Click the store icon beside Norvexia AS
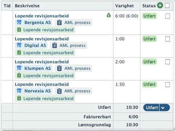The height and width of the screenshot is (131, 175). [x=19, y=91]
